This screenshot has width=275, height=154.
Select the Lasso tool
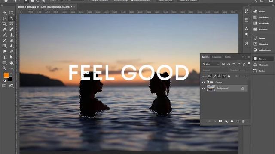pyautogui.click(x=4, y=18)
